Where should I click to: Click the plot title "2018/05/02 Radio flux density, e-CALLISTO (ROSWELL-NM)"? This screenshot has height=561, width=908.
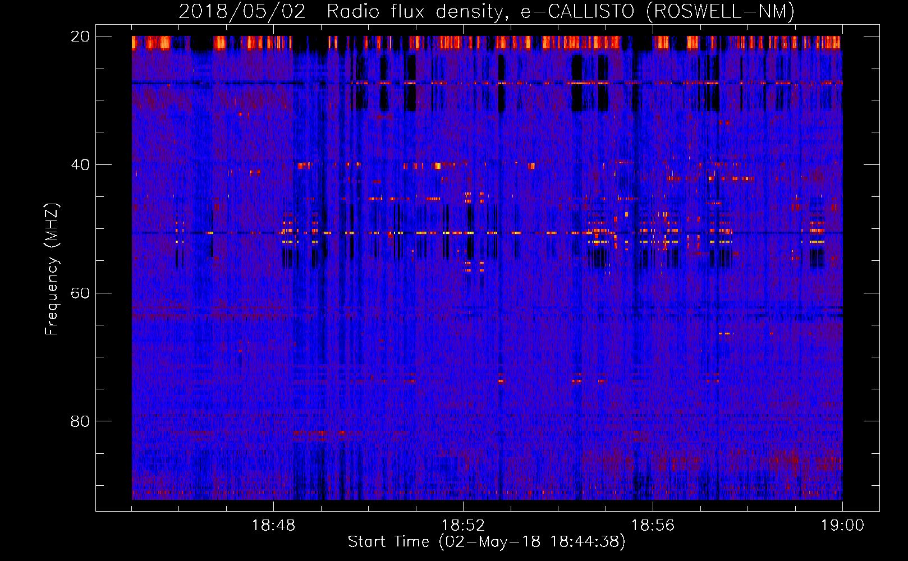[x=487, y=11]
